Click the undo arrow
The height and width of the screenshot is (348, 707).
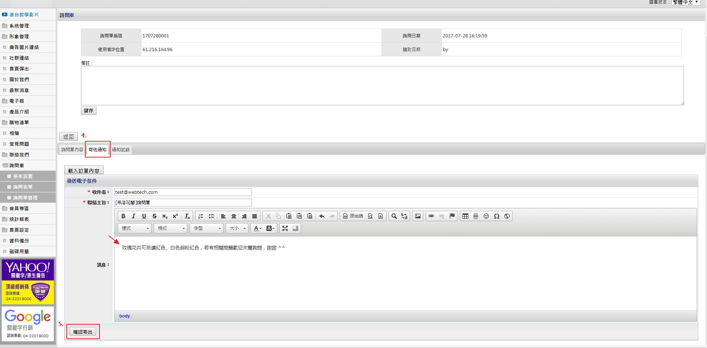pos(322,216)
